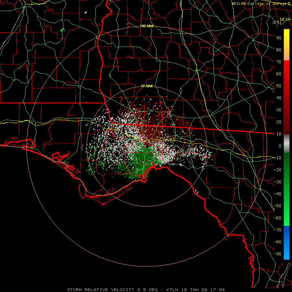Click the -90 value on velocity scale
This screenshot has height=292, width=292.
(277, 254)
